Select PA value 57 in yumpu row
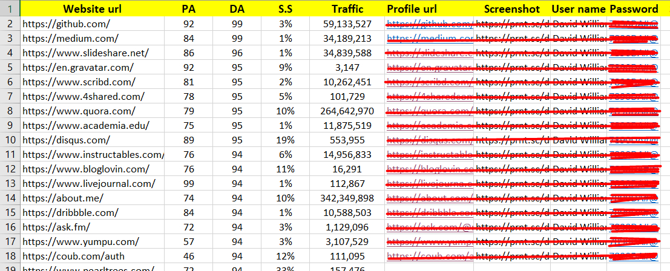 (188, 241)
